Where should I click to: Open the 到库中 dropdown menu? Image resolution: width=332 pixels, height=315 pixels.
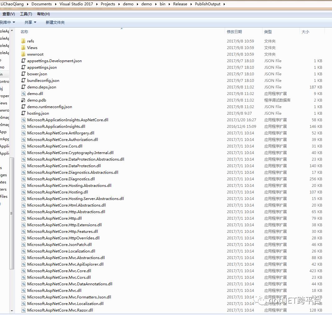8,22
